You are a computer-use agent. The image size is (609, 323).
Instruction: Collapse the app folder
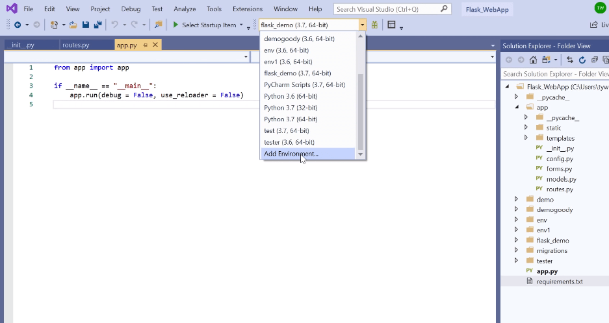(517, 107)
